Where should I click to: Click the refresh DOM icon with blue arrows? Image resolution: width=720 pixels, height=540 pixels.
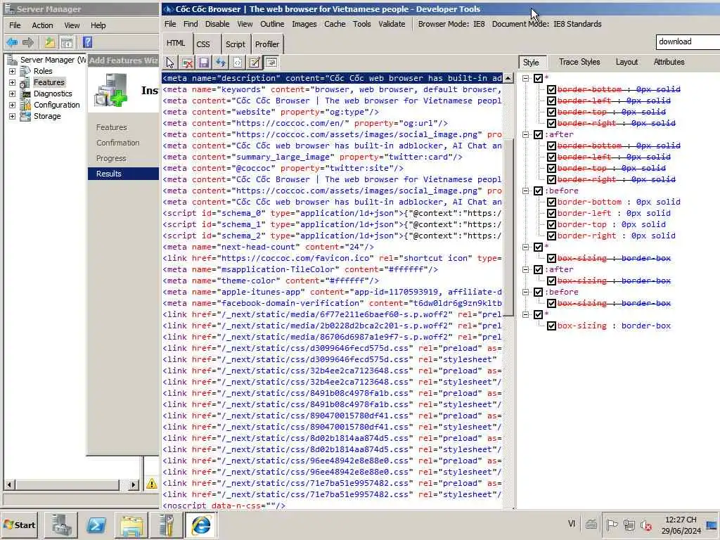pos(221,63)
